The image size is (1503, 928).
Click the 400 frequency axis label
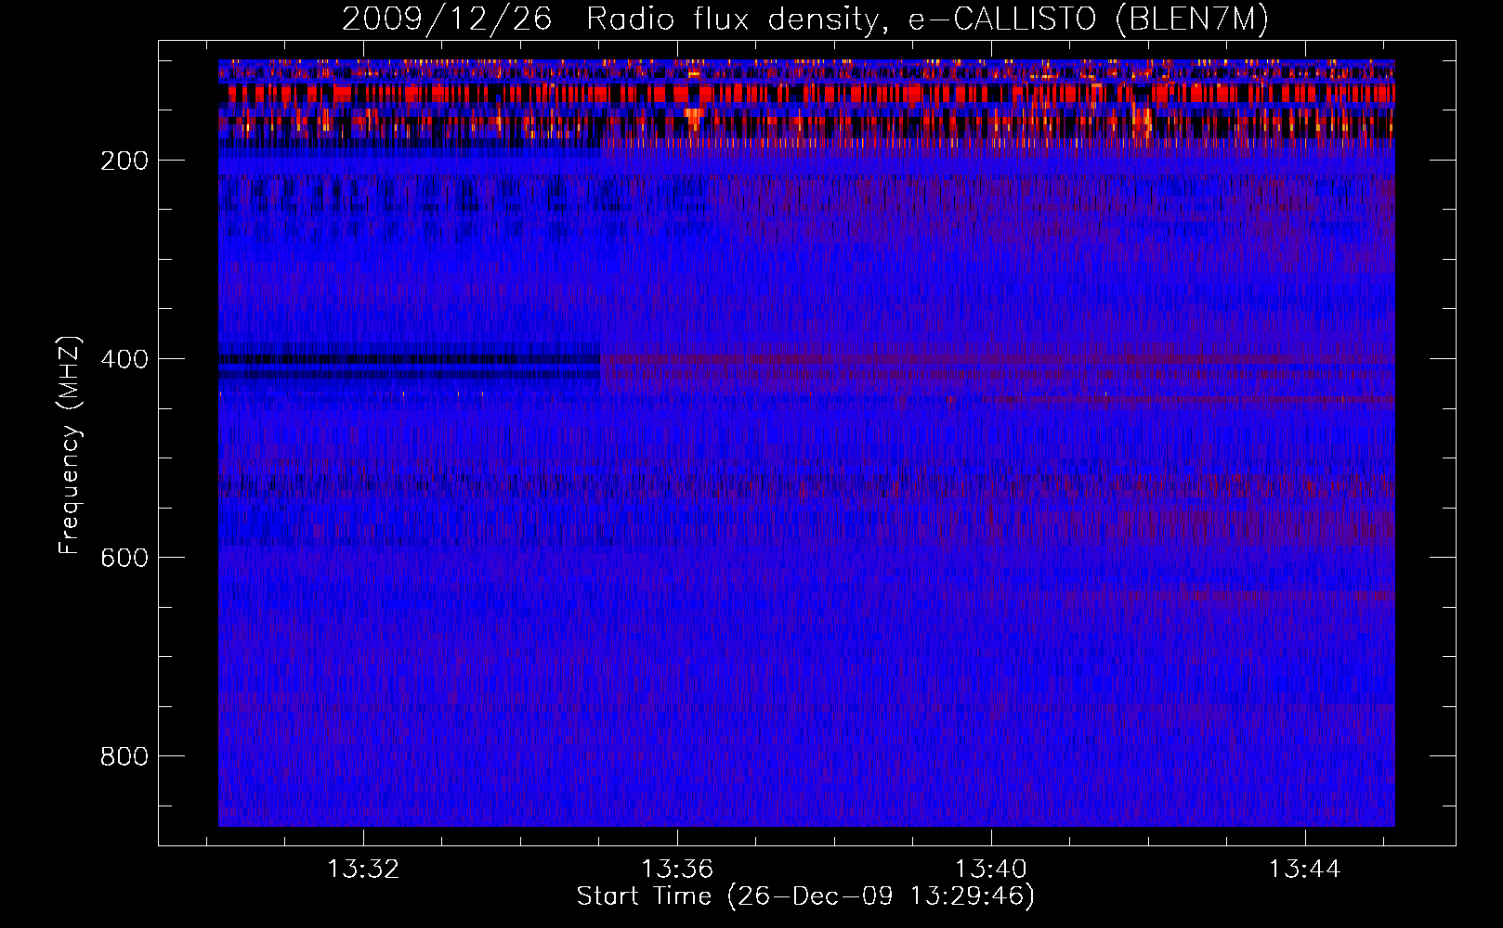pyautogui.click(x=124, y=359)
